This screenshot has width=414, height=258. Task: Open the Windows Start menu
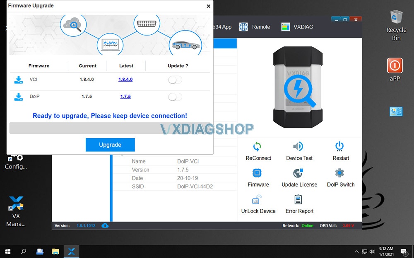pos(7,252)
